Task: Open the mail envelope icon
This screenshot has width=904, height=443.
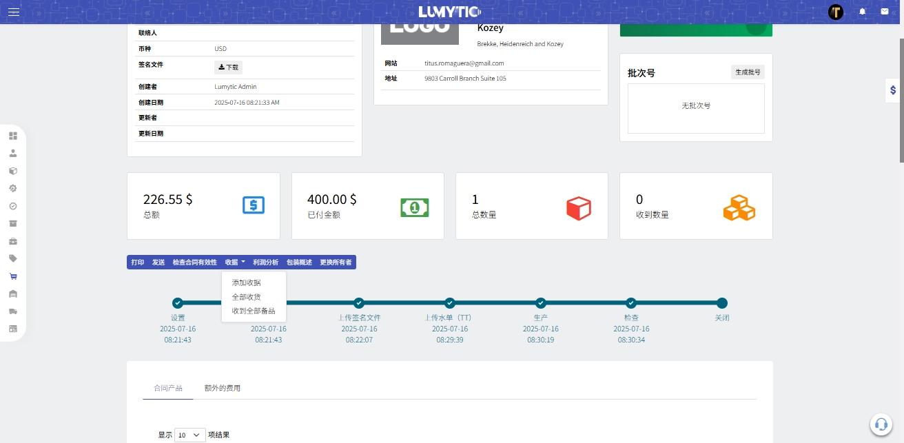Action: point(884,12)
